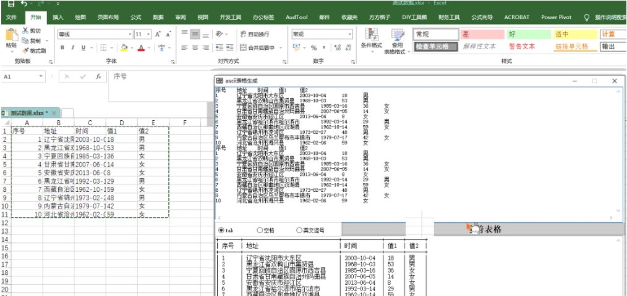Click the phonetic guide (wén) icon
This screenshot has width=627, height=296.
(x=161, y=47)
